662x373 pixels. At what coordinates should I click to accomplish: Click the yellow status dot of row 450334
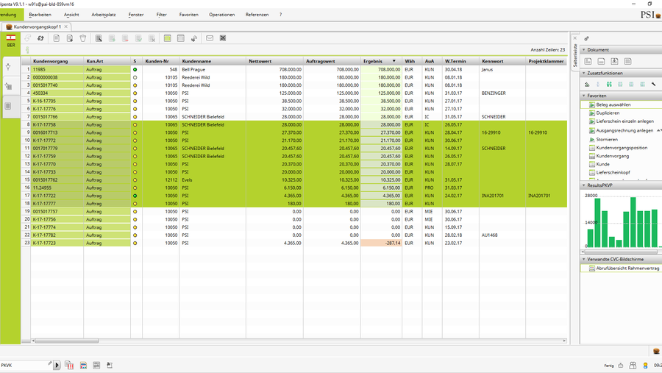pos(135,93)
